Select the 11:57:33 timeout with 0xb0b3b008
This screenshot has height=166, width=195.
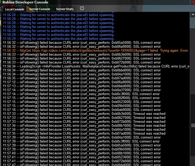click(x=84, y=114)
